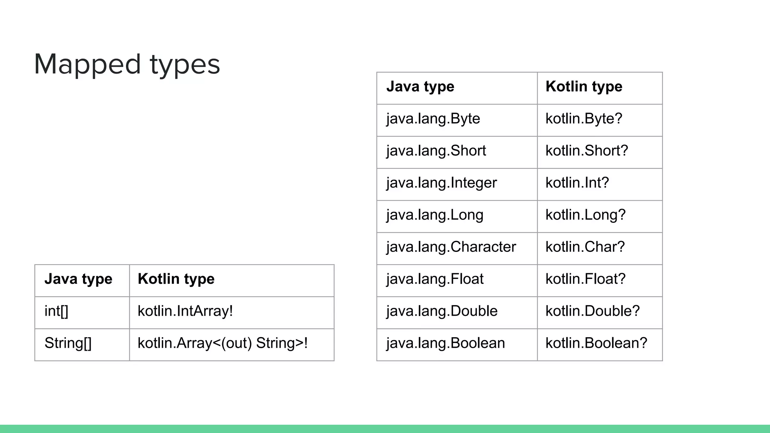
Task: Select the java.lang.Integer cell
Action: click(x=441, y=183)
